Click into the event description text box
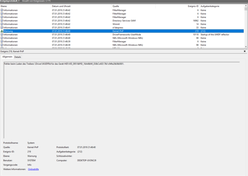248x176 pixels. tap(121, 100)
